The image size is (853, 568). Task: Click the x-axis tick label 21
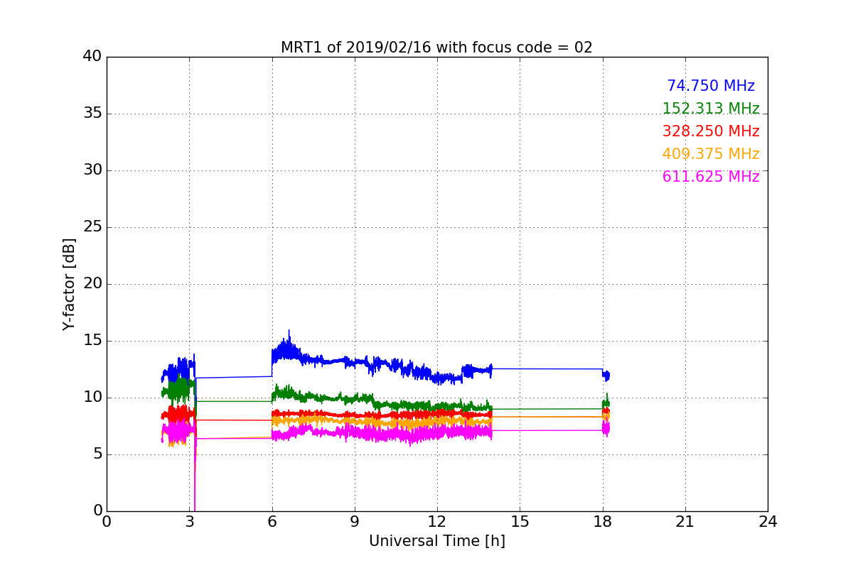pos(685,522)
